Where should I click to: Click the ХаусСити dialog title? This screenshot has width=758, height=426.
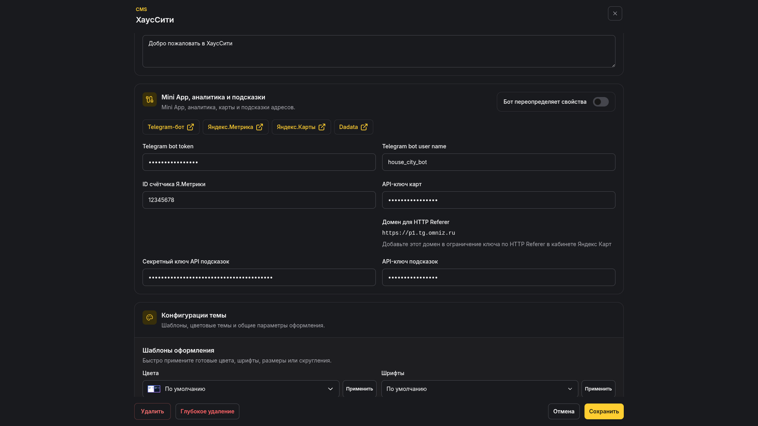(155, 20)
